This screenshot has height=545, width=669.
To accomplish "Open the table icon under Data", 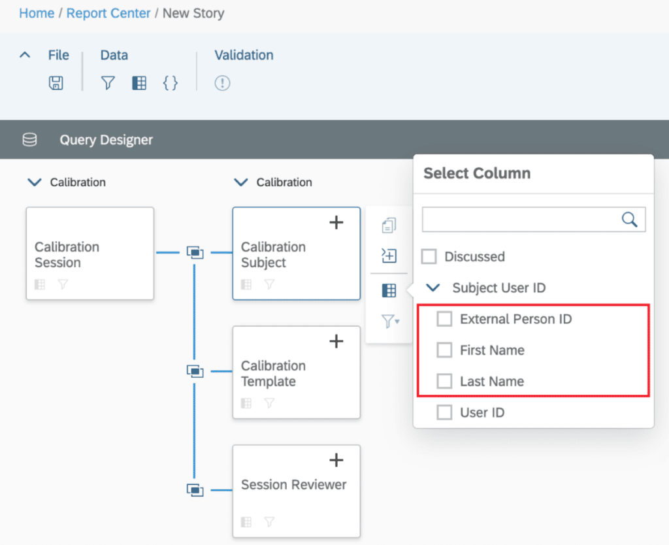I will click(x=139, y=83).
